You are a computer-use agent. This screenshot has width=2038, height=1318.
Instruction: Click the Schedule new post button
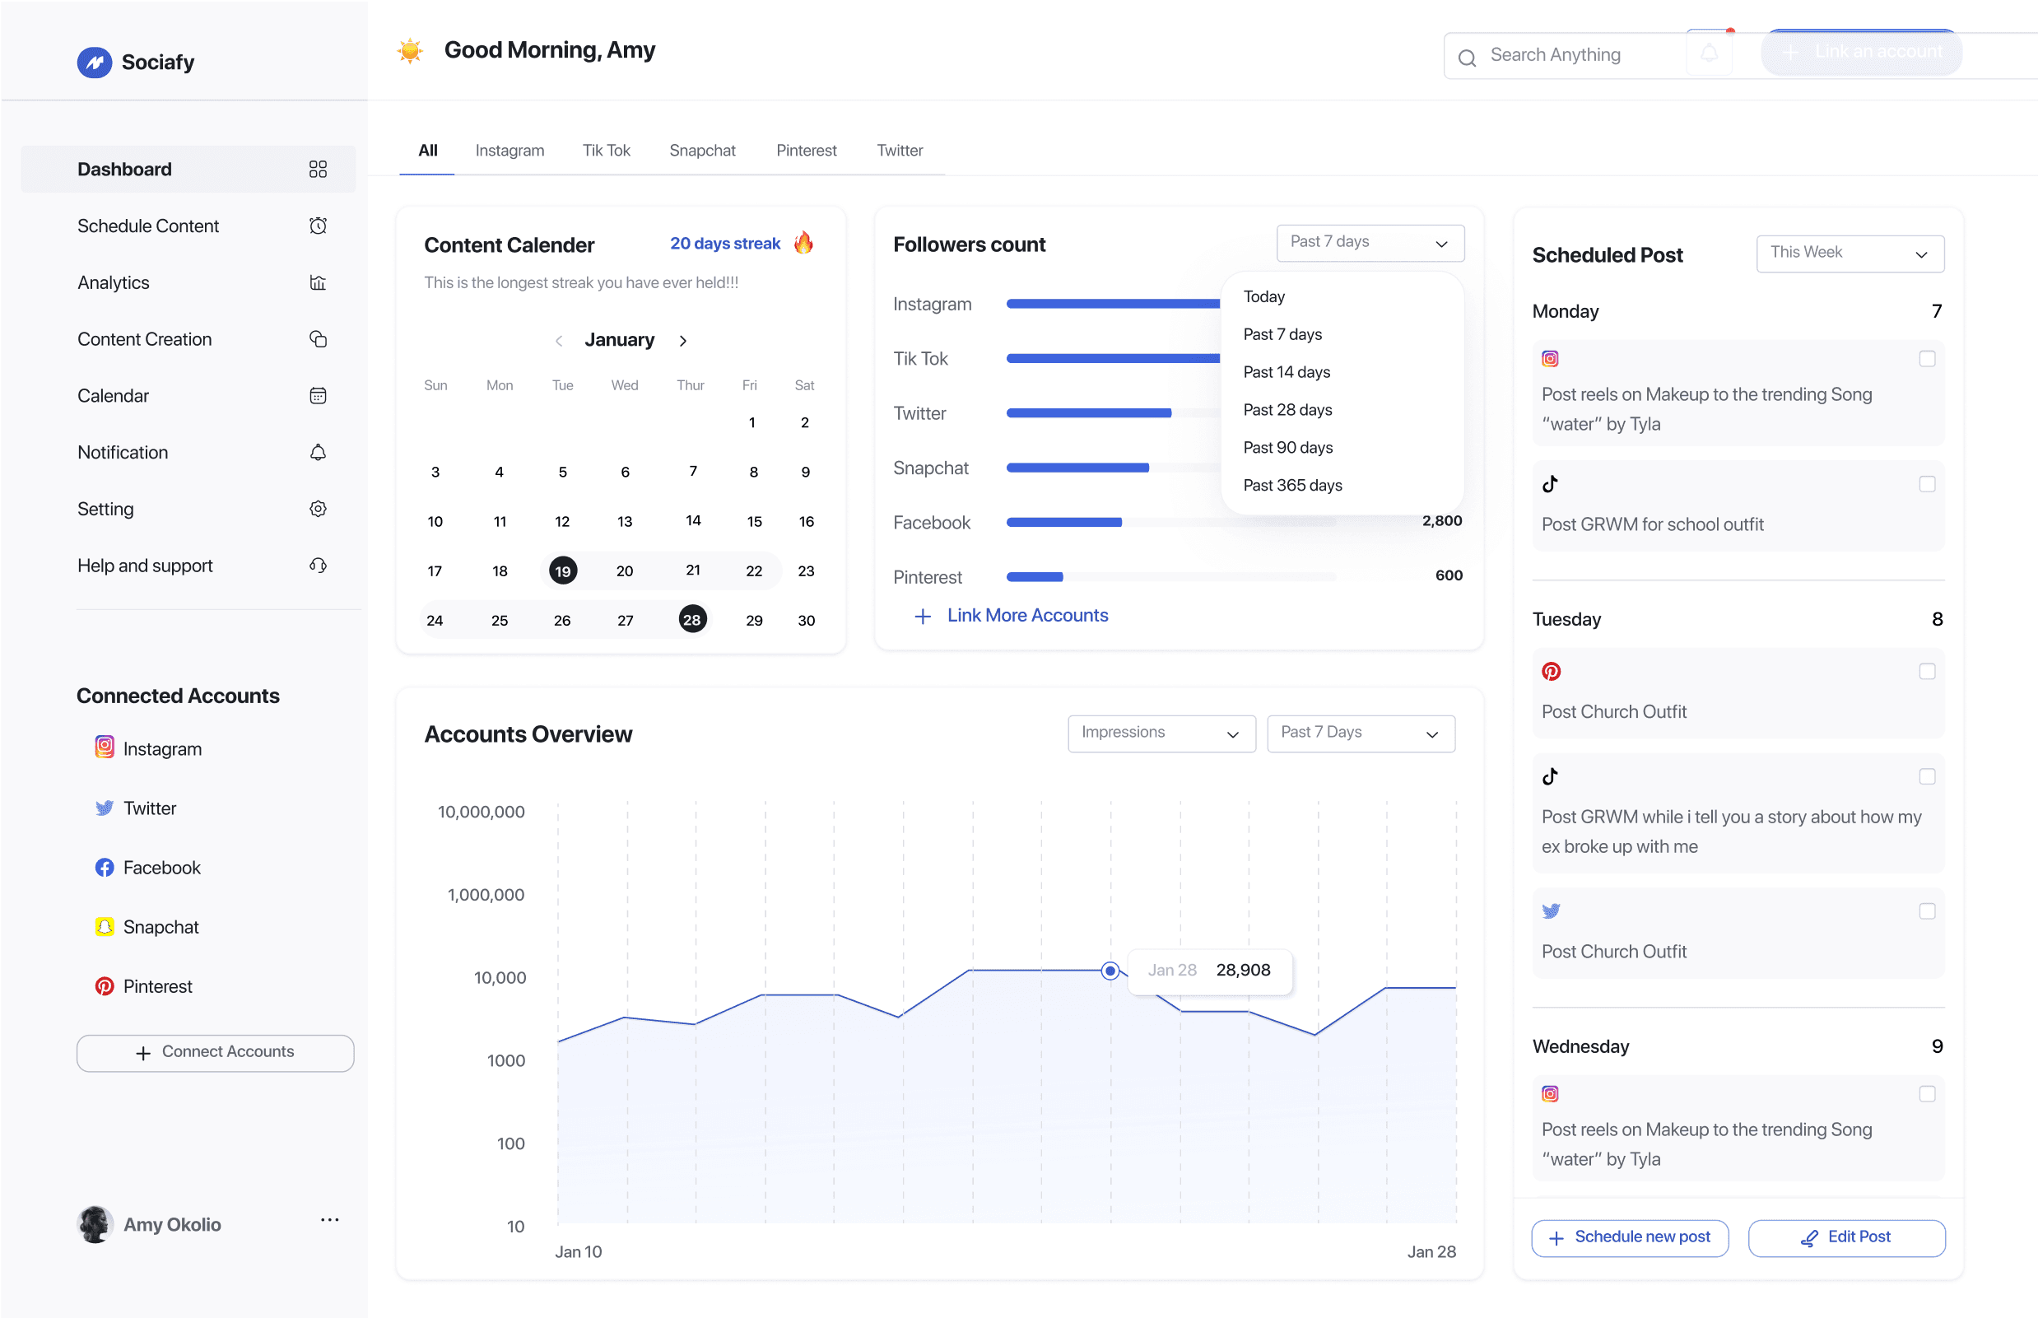(1629, 1237)
